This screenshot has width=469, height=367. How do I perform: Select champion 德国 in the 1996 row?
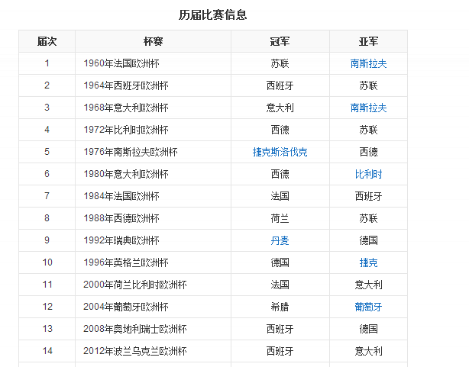(280, 262)
